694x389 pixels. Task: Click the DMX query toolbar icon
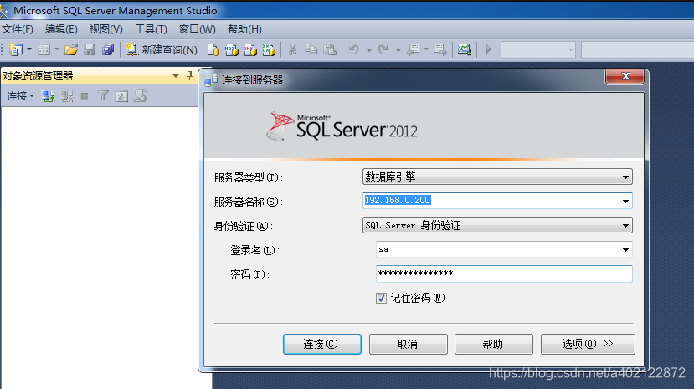(x=250, y=49)
